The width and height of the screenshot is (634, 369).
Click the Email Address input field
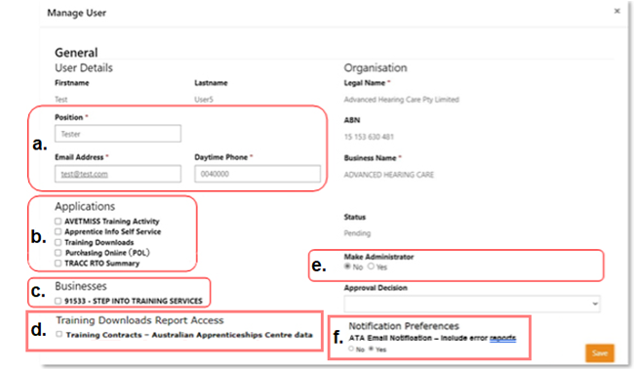click(118, 174)
